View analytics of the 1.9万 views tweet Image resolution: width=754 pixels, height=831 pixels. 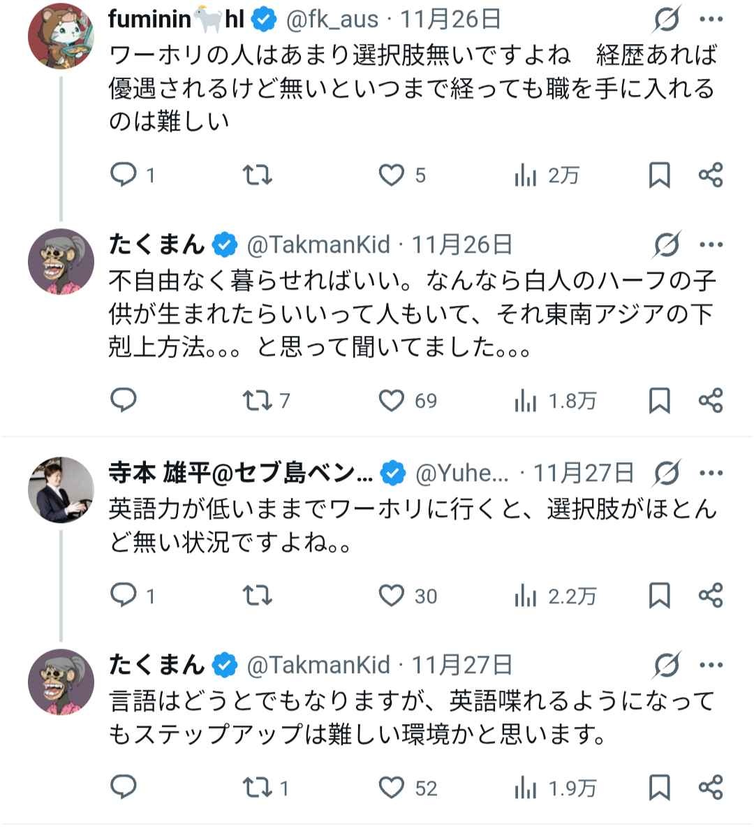[x=525, y=788]
